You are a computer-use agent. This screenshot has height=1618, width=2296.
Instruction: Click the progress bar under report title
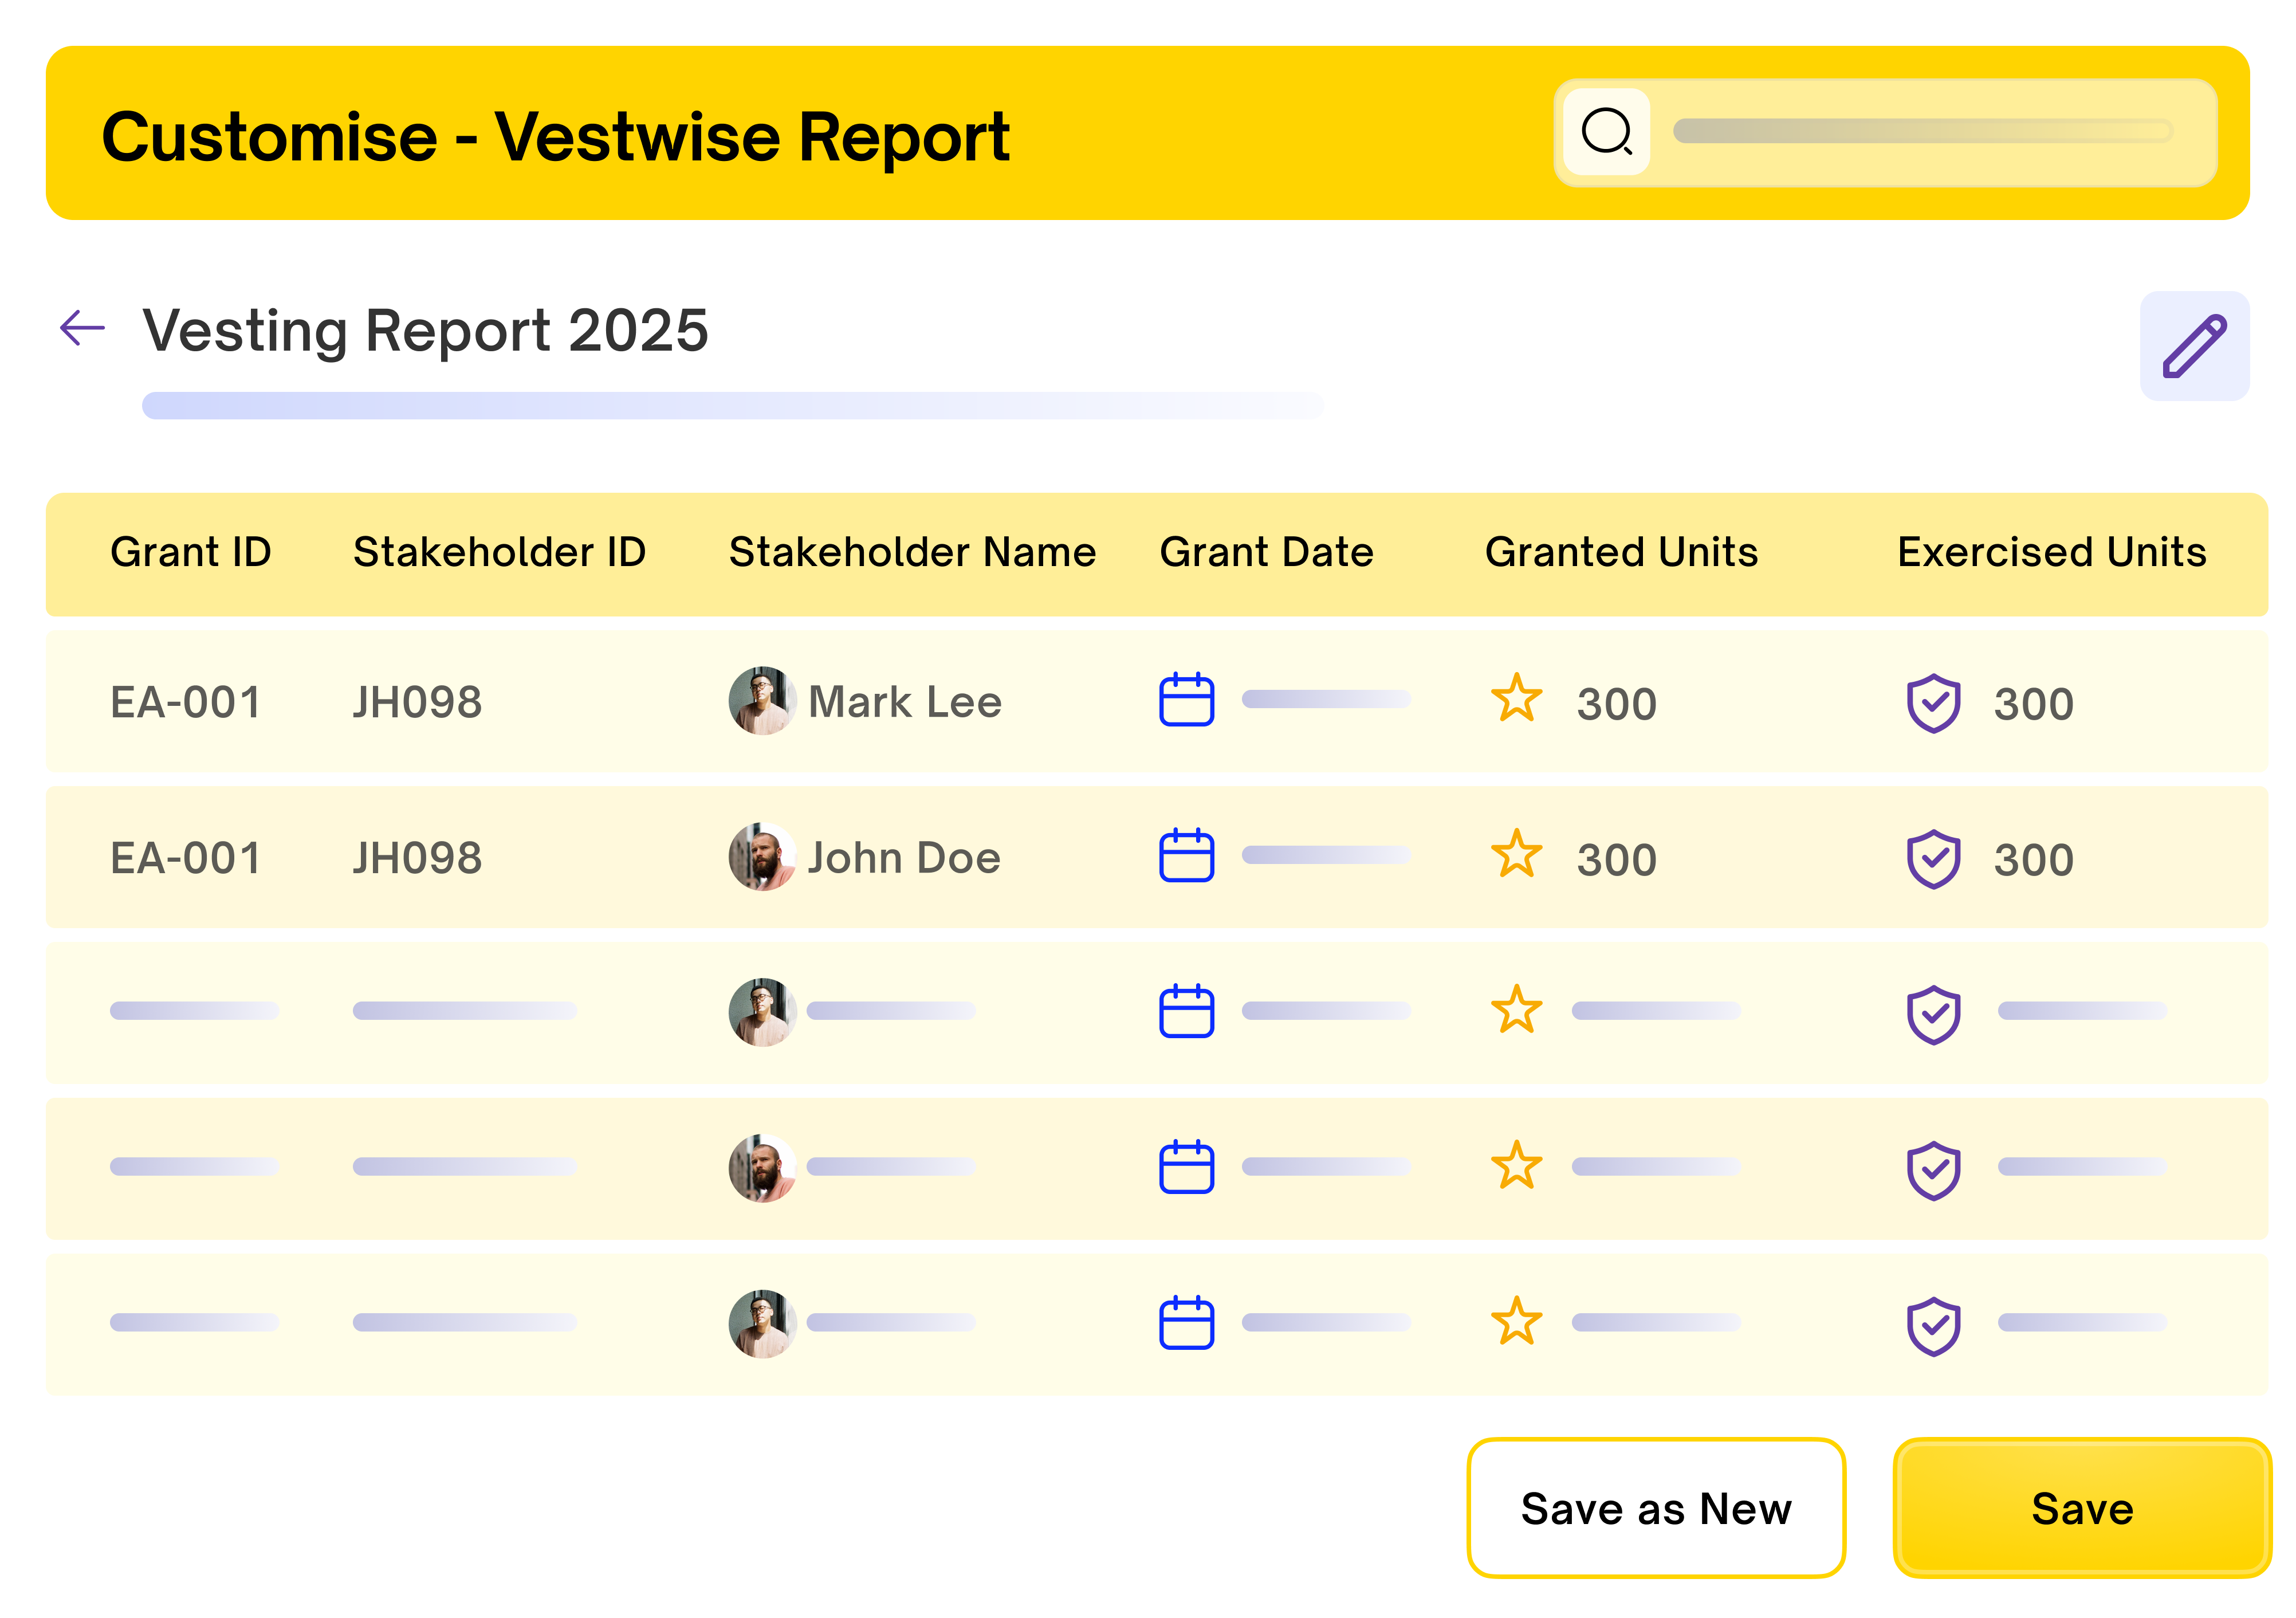pyautogui.click(x=732, y=406)
